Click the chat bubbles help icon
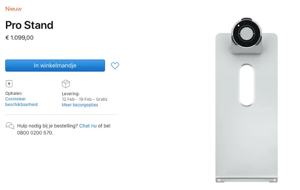 click(x=10, y=126)
